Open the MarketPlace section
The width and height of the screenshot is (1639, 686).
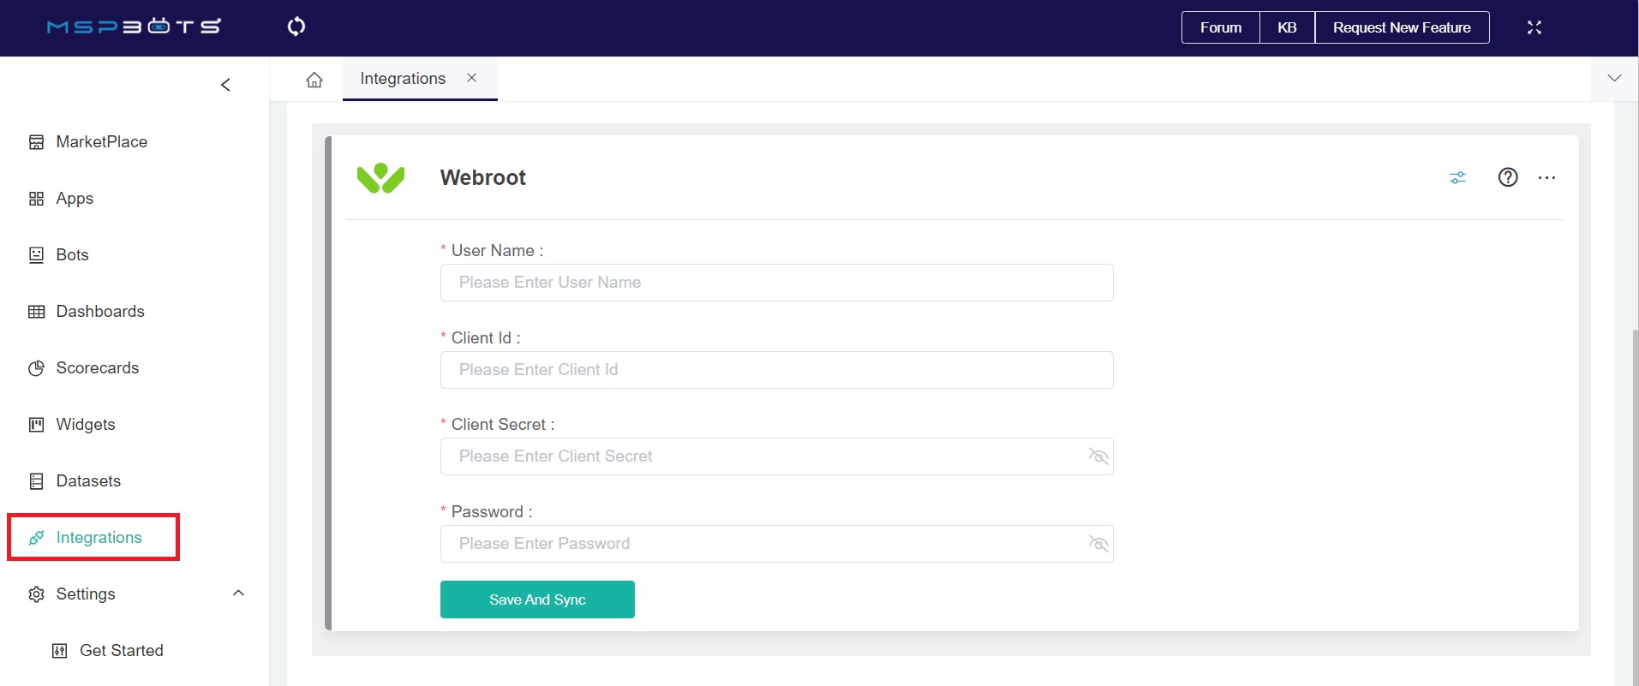pos(101,141)
